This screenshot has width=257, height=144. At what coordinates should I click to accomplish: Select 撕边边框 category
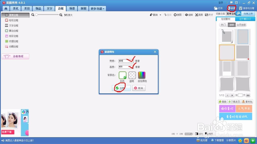12,31
